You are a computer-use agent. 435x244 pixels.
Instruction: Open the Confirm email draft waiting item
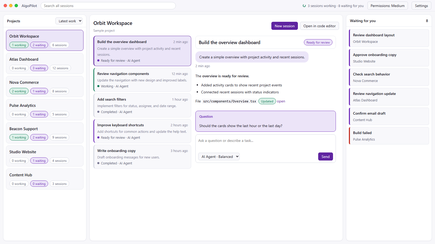pyautogui.click(x=389, y=116)
